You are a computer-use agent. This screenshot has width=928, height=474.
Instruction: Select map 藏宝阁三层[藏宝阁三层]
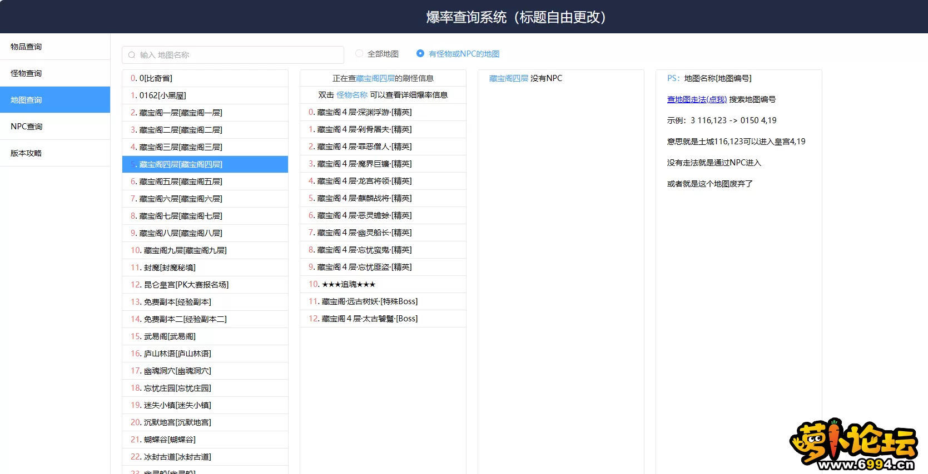205,147
